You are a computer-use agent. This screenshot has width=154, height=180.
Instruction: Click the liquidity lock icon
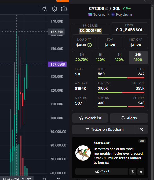click(90, 45)
